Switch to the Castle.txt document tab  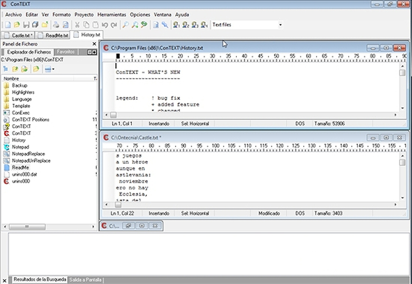[x=19, y=35]
